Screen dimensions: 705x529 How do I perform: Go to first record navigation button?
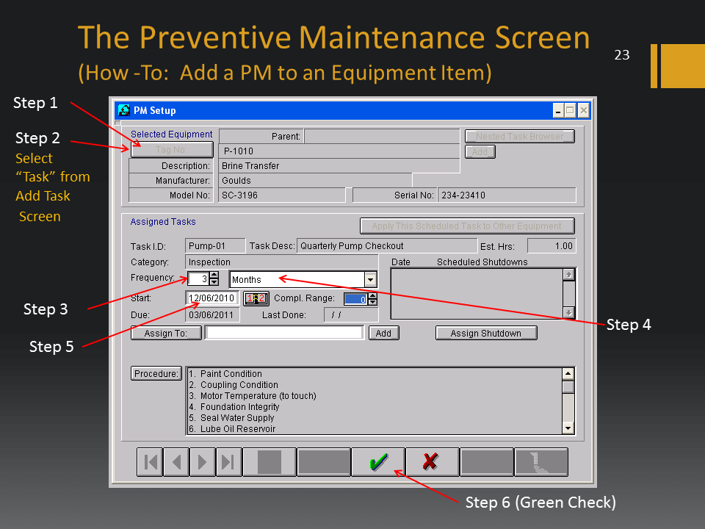[150, 461]
